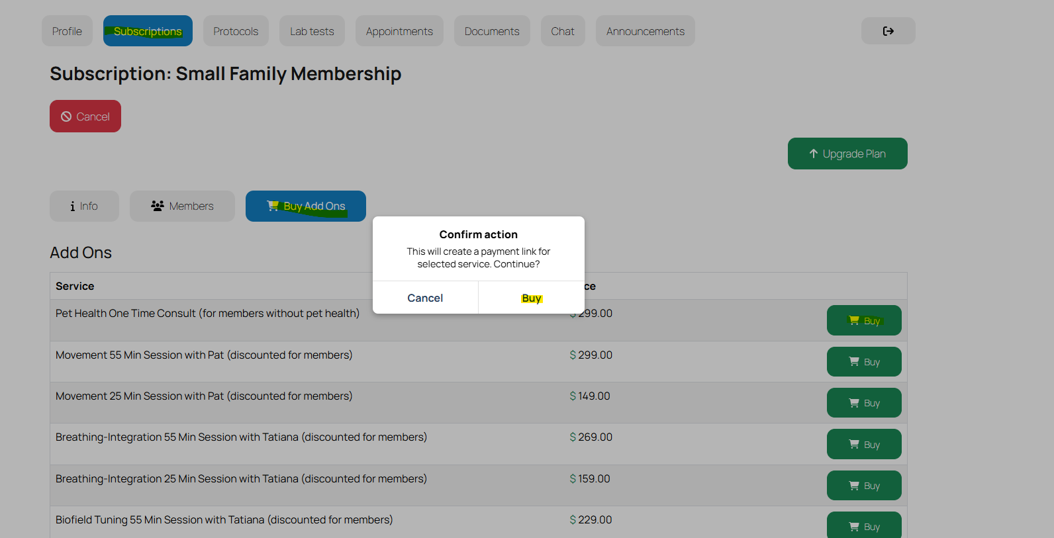
Task: Buy Breathing-Integration 25 Min Session
Action: (863, 486)
